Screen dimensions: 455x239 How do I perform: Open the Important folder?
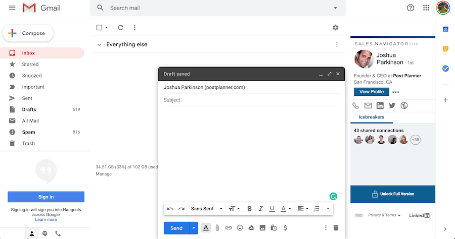click(42, 87)
